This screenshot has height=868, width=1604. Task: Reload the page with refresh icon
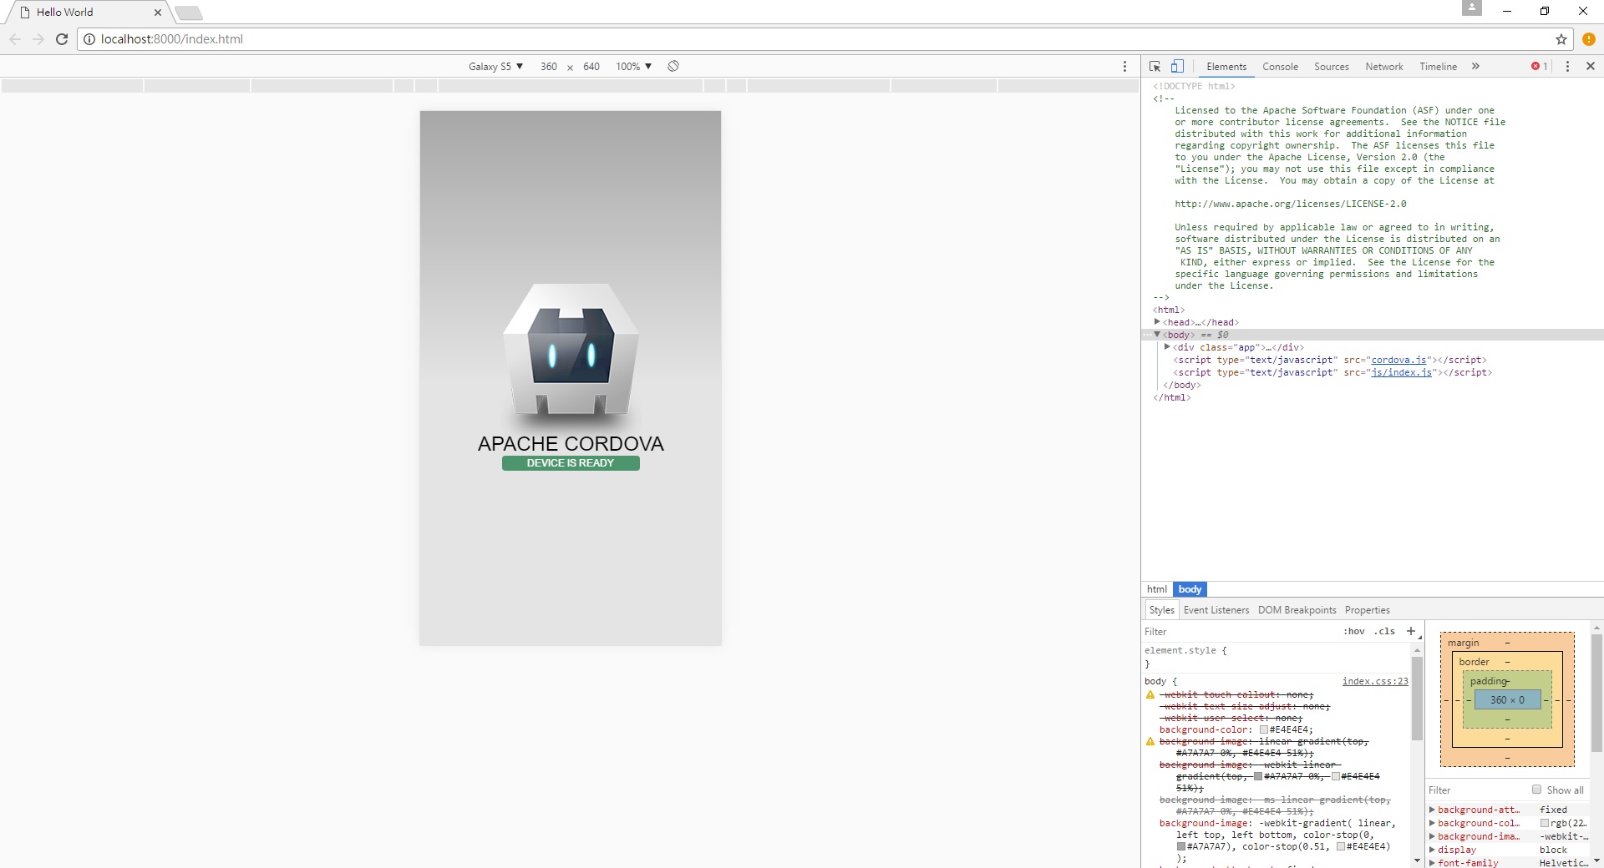pyautogui.click(x=62, y=39)
